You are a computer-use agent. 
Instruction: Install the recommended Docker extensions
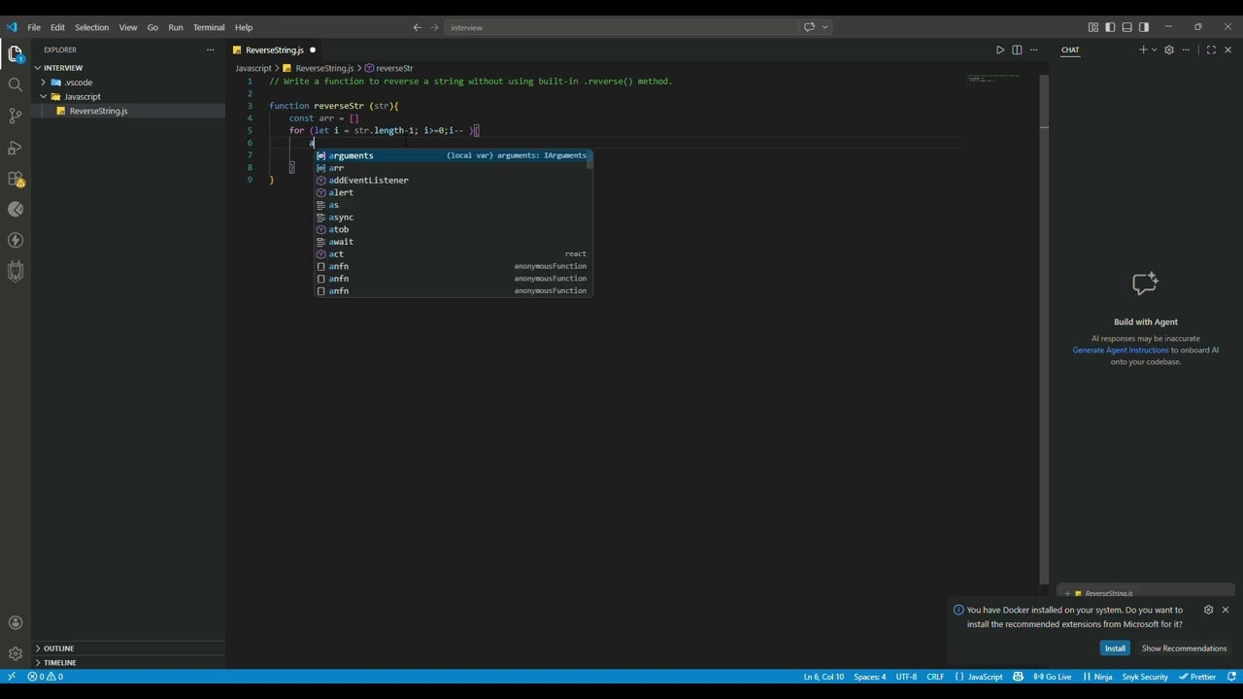click(1115, 649)
